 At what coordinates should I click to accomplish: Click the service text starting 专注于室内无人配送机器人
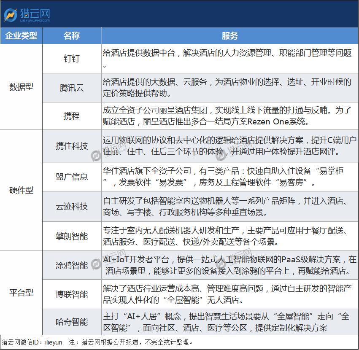point(225,236)
